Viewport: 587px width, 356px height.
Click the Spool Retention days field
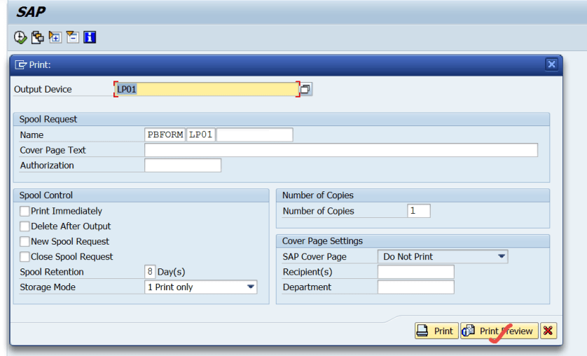tap(150, 272)
